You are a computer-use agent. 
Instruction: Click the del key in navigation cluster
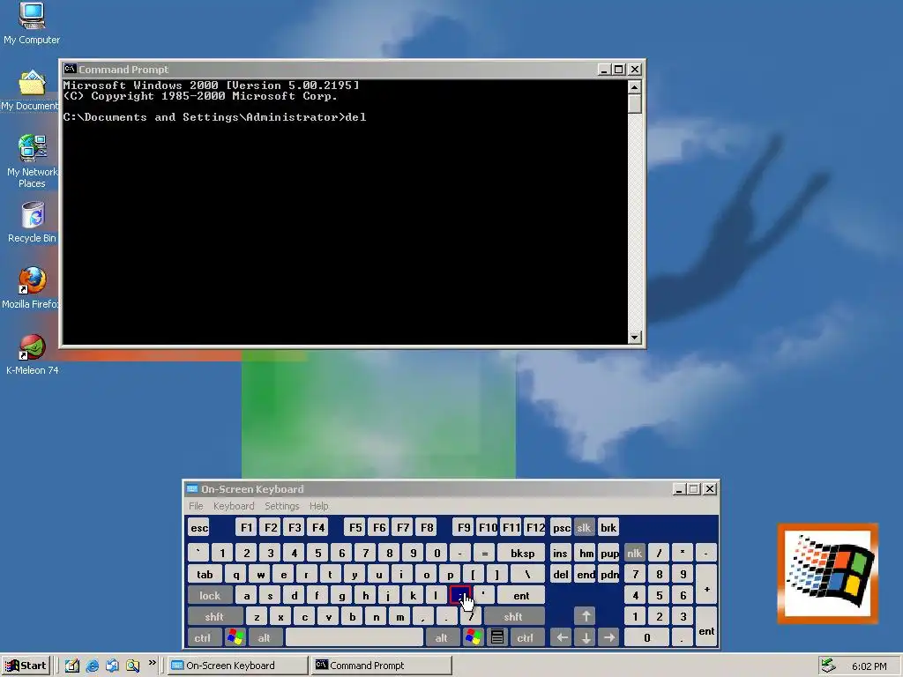tap(560, 575)
